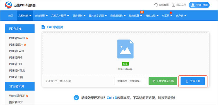The image size is (218, 105).
Task: Click the 其它转PDF sidebar header
Action: 20,86
